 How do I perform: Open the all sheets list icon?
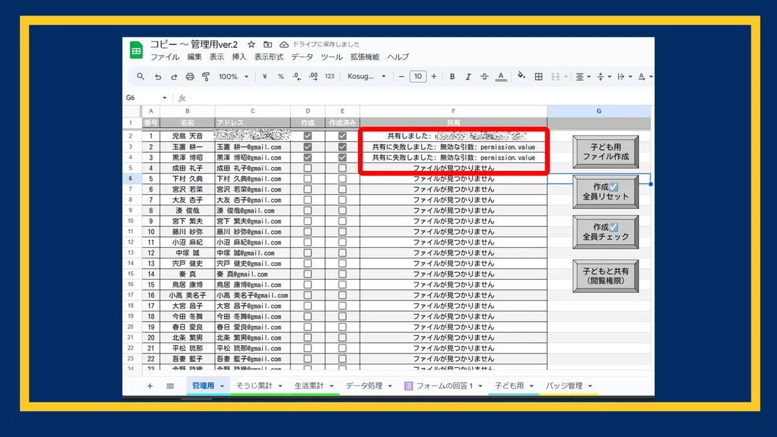170,386
